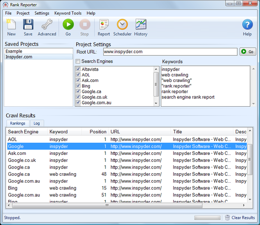
Task: Toggle the Search Engines master checkbox
Action: 78,61
